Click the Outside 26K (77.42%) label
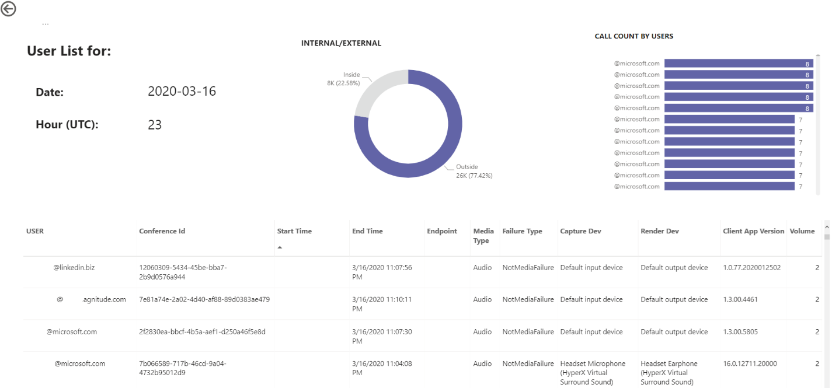 click(x=474, y=171)
